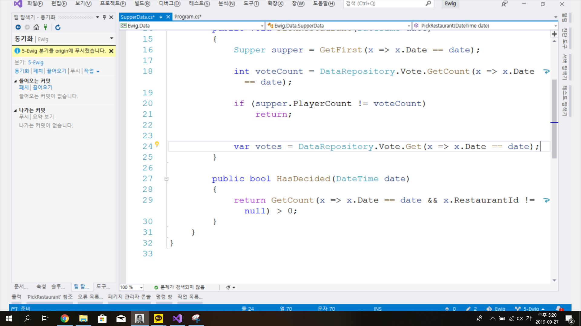Open Chrome from the taskbar
581x326 pixels.
point(64,318)
